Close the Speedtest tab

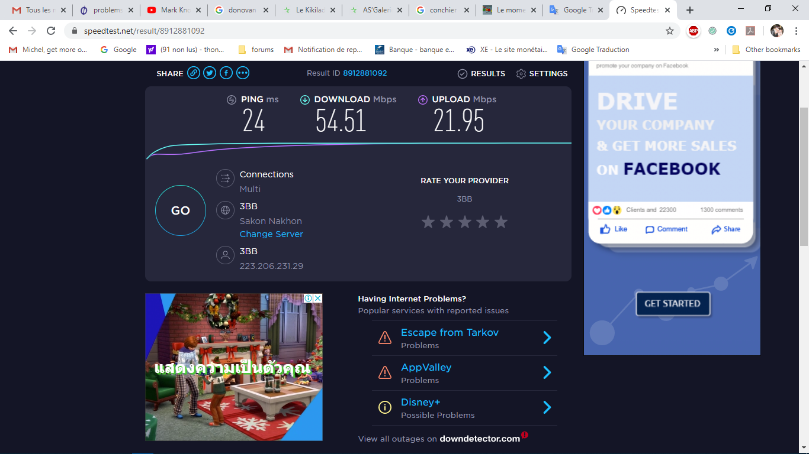[x=667, y=10]
